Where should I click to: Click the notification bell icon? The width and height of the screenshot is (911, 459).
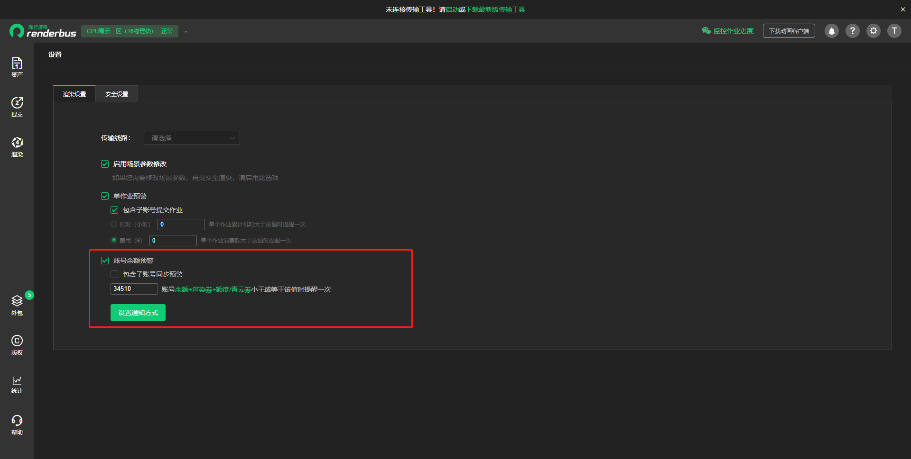point(831,31)
